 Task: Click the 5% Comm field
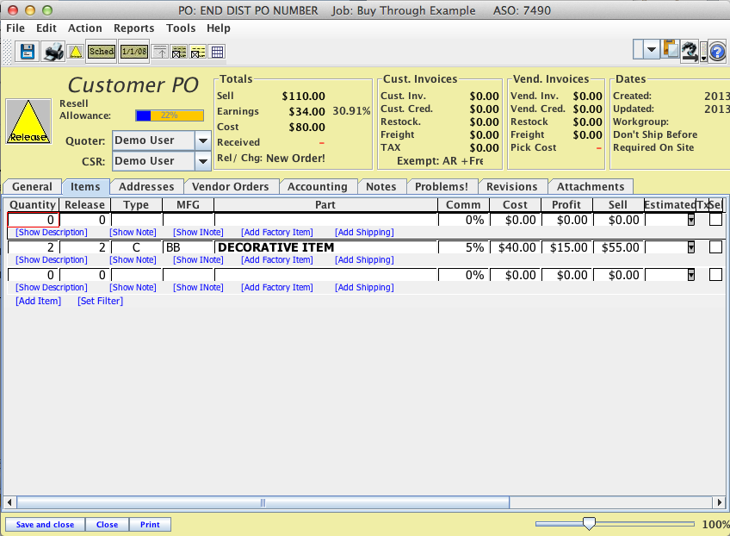click(x=463, y=247)
